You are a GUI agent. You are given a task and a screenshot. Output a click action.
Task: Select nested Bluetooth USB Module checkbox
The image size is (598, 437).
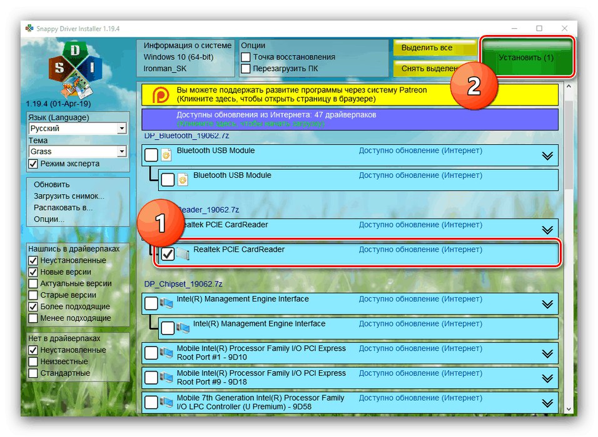(168, 180)
